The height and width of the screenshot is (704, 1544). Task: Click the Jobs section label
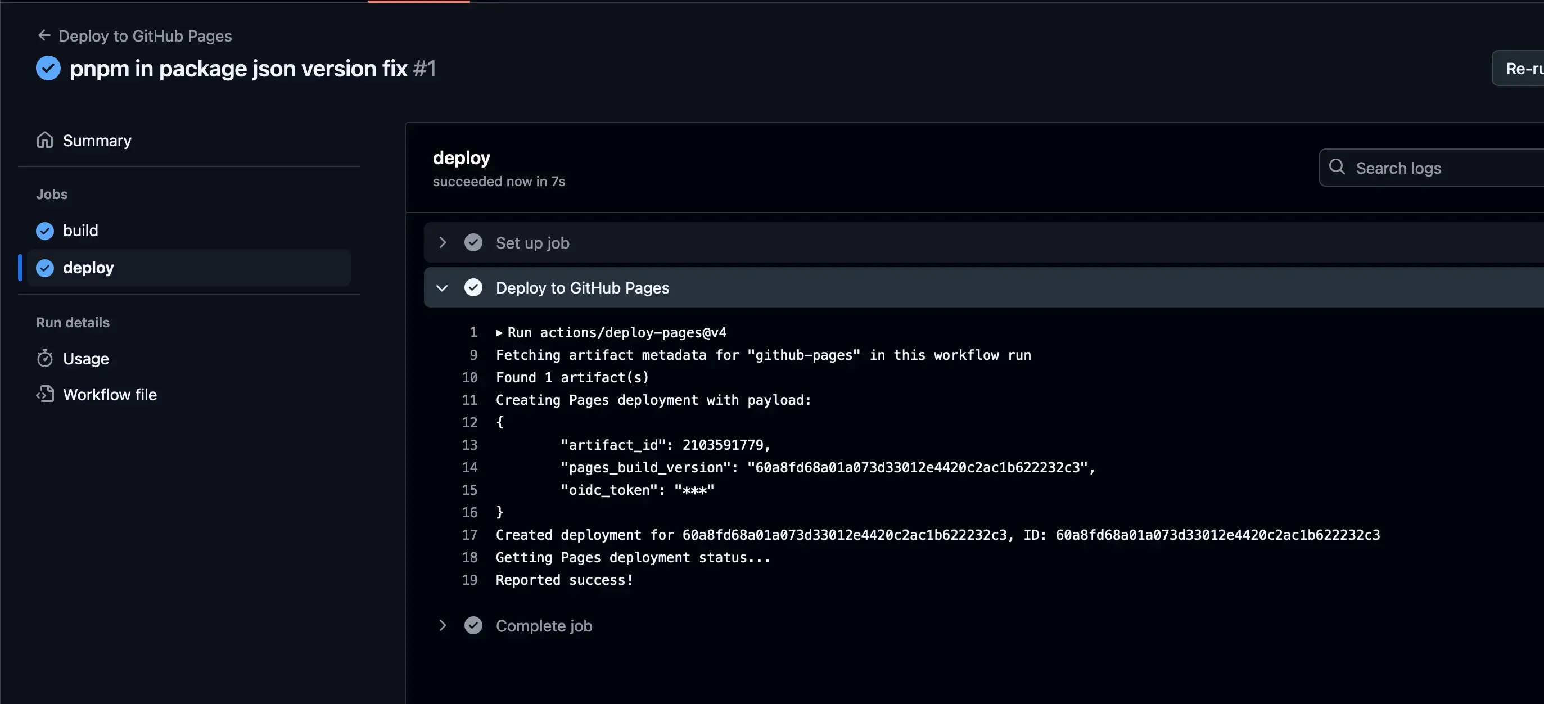tap(52, 195)
